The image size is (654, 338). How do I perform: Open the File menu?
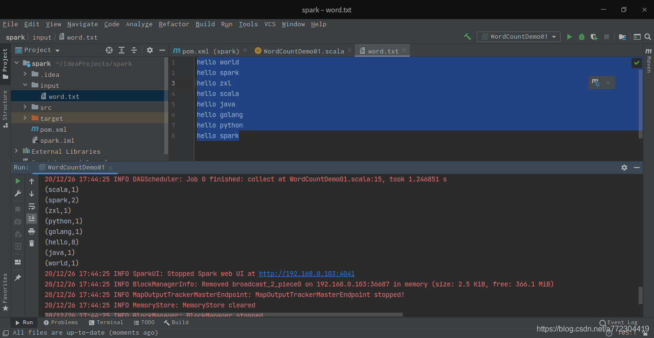[10, 24]
